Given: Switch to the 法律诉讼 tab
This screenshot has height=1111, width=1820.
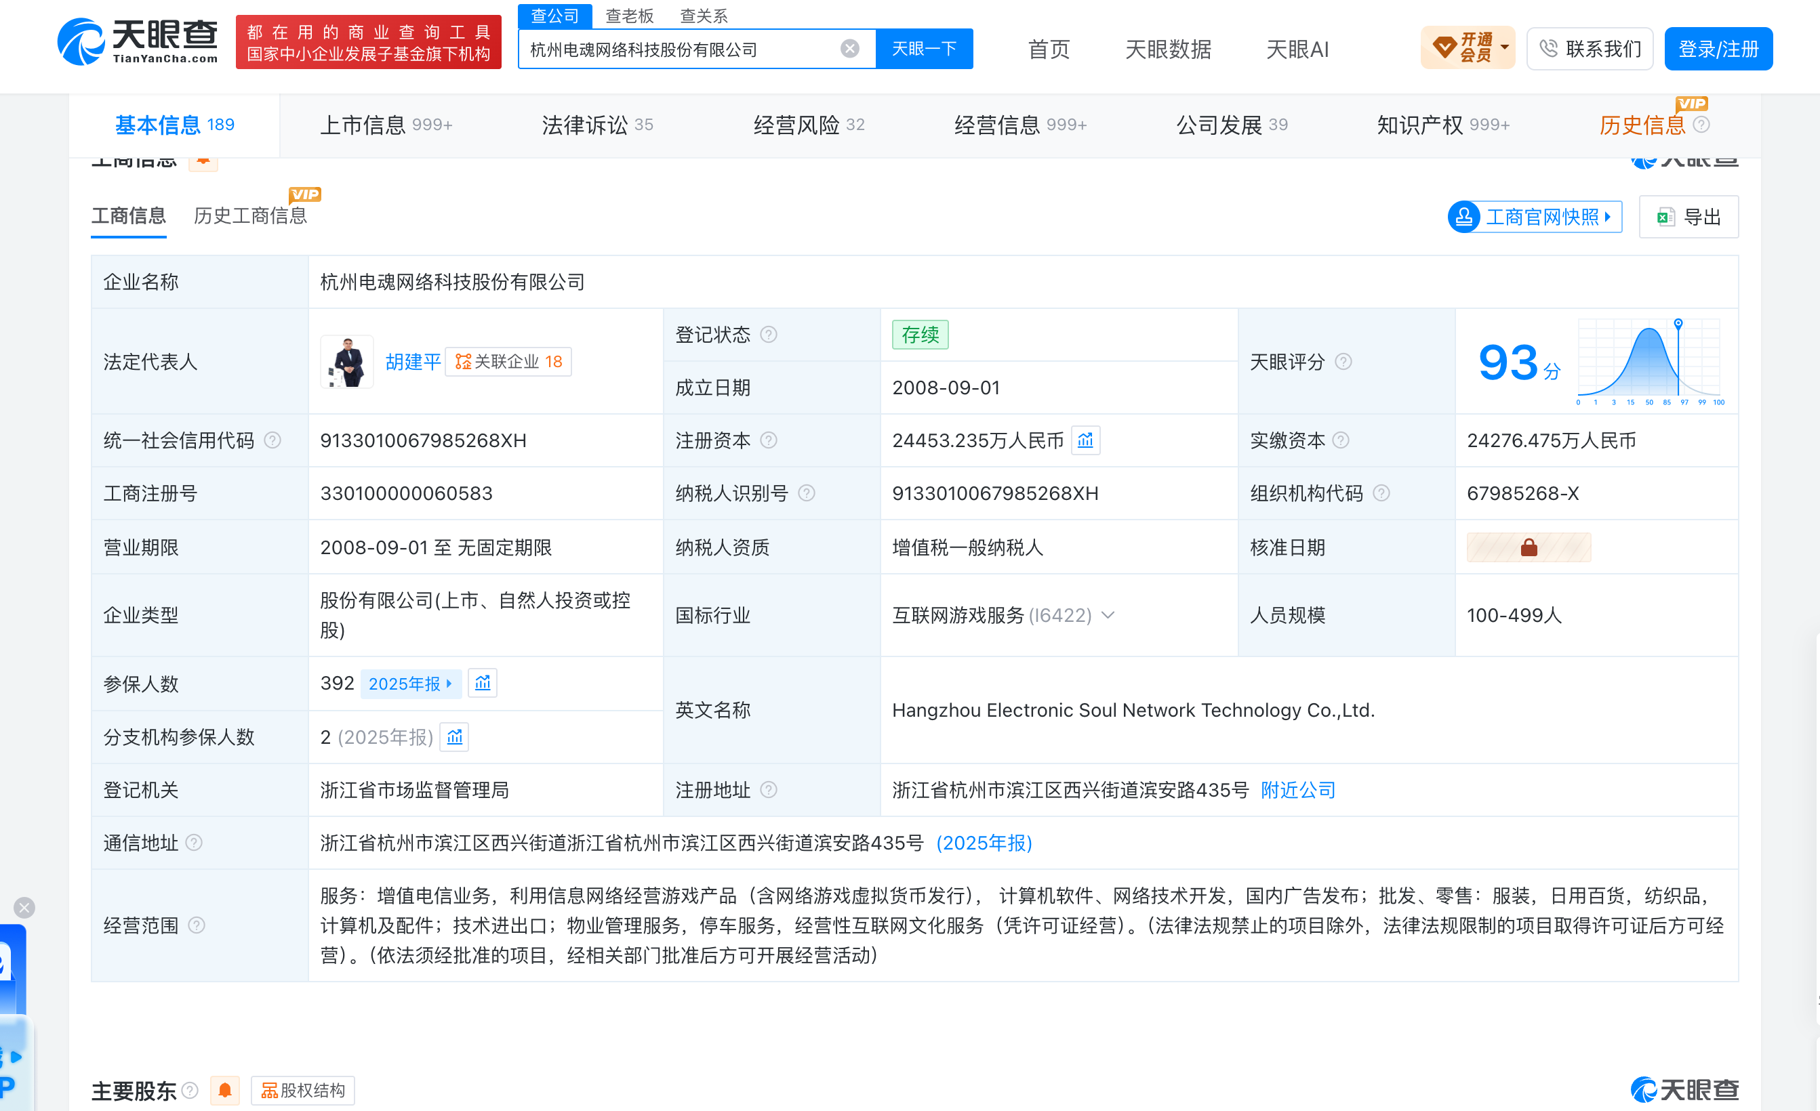Looking at the screenshot, I should click(598, 125).
